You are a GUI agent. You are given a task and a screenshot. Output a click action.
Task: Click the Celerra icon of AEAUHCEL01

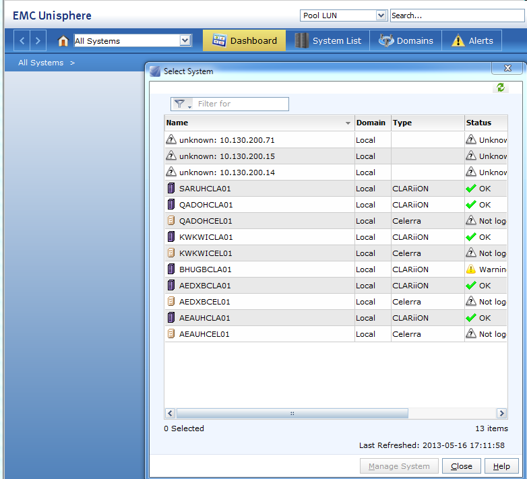tap(171, 334)
